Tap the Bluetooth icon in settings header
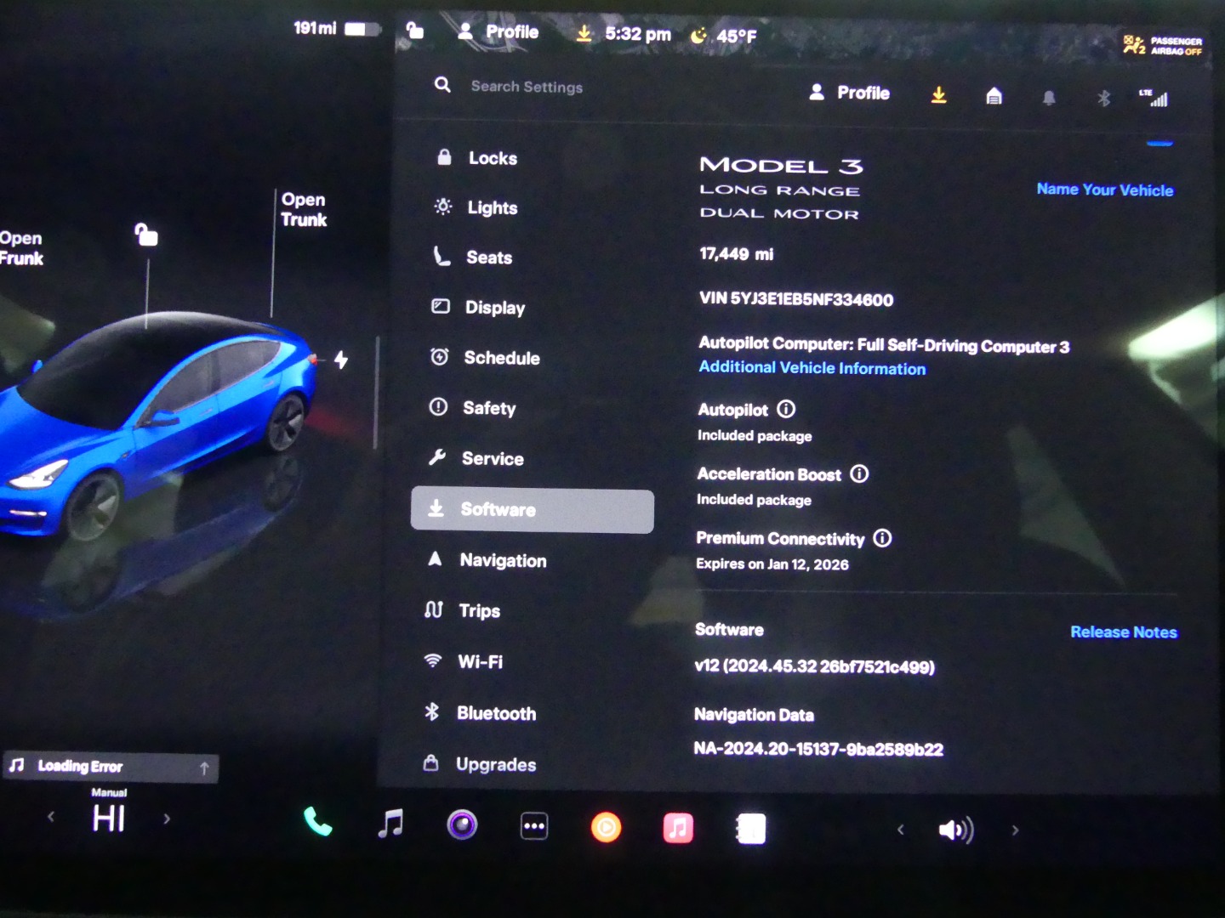 tap(1103, 99)
